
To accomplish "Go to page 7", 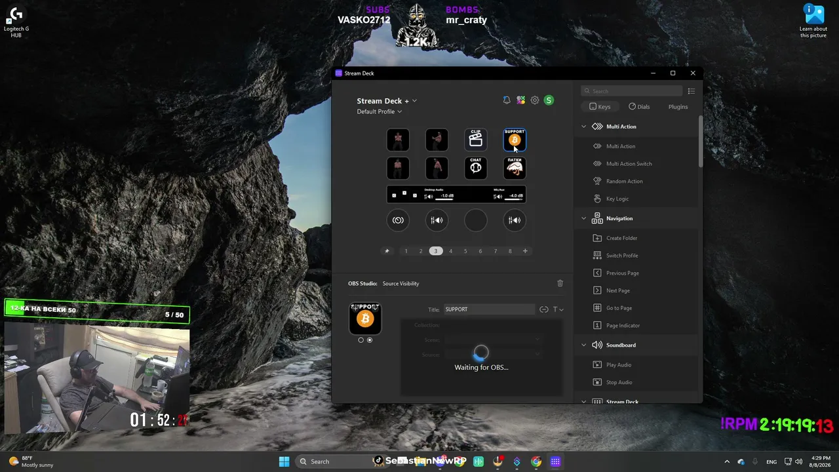I will [x=496, y=251].
